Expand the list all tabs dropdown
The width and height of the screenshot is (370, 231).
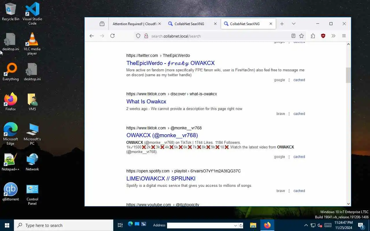coord(294,24)
